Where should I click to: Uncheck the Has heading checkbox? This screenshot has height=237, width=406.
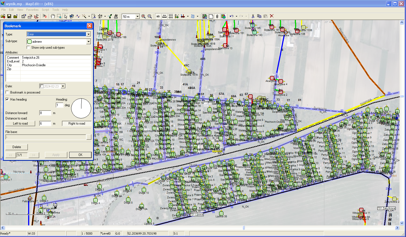click(x=7, y=99)
